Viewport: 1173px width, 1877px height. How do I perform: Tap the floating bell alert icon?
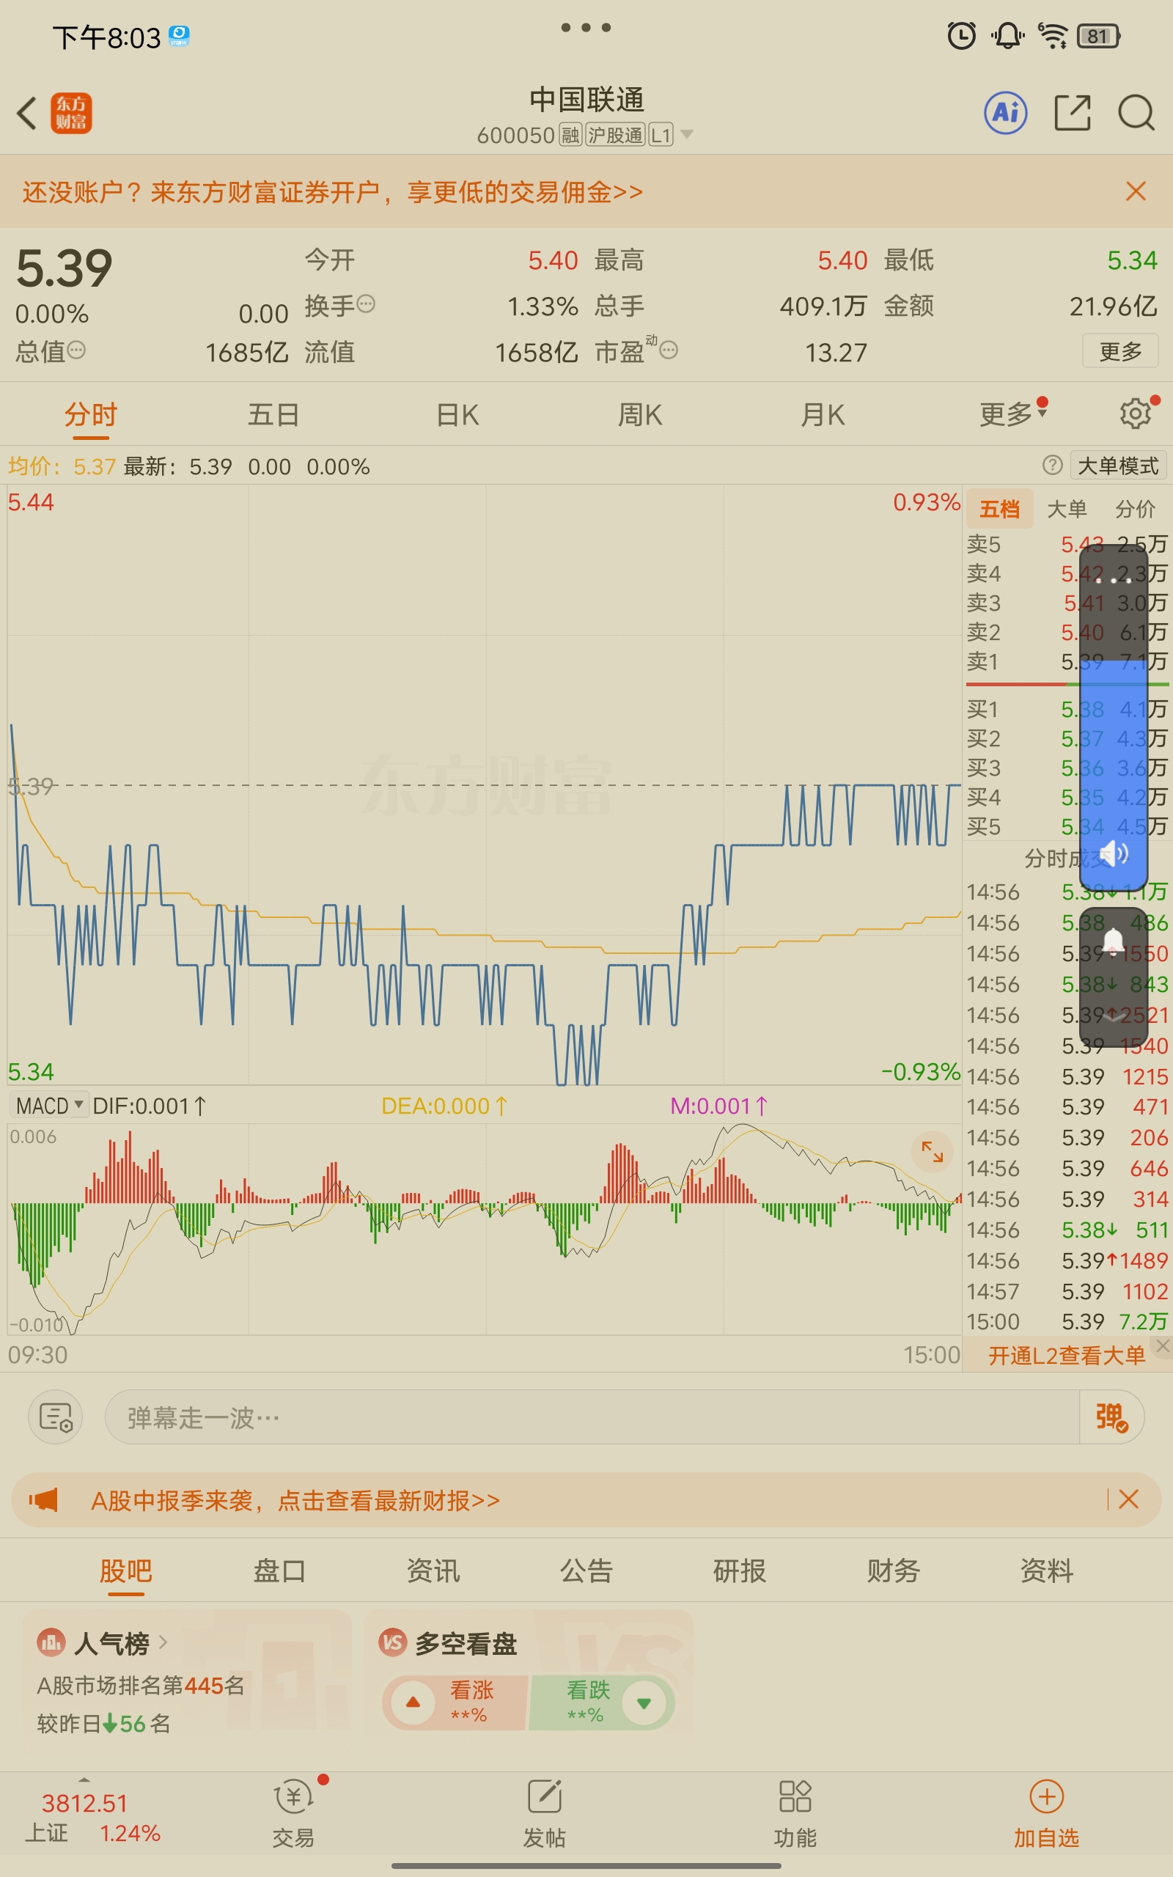click(1114, 941)
